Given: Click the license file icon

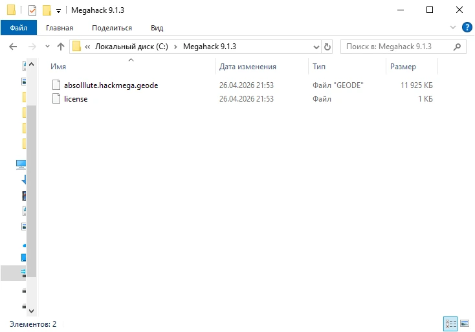Looking at the screenshot, I should (56, 99).
